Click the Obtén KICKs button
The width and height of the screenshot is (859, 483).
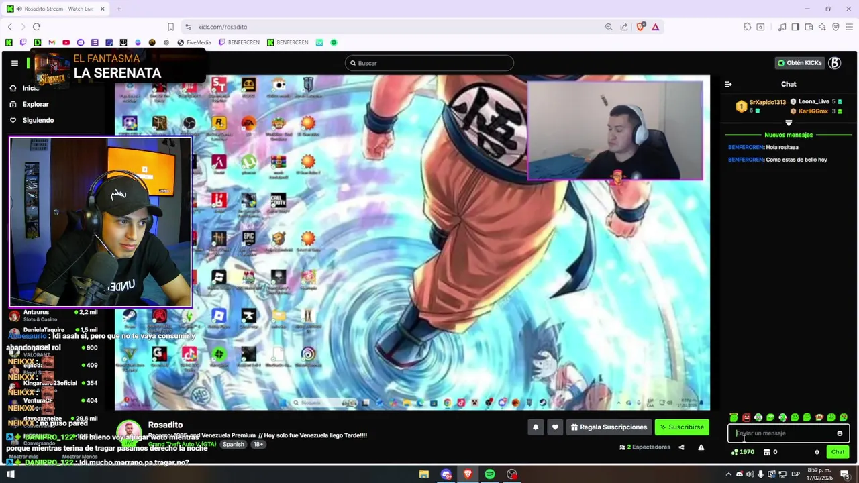[799, 63]
